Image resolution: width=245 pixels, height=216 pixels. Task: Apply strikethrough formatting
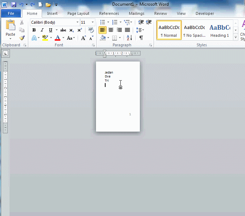click(63, 30)
